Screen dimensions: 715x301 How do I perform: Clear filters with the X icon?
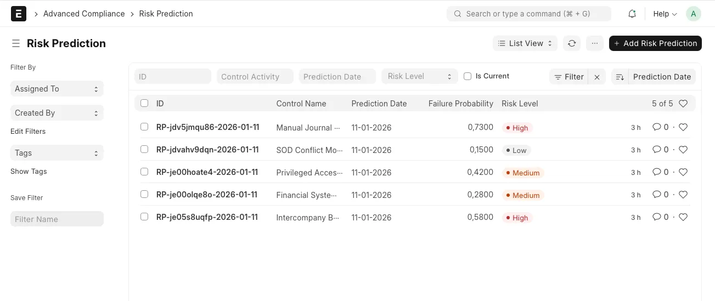coord(597,77)
